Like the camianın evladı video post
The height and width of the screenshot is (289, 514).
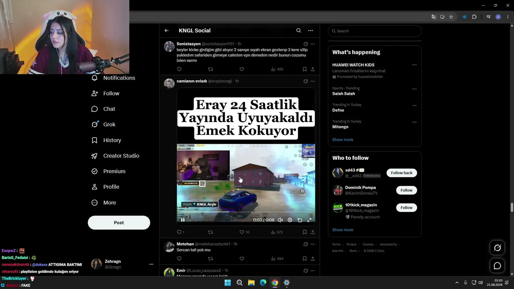coord(244,232)
